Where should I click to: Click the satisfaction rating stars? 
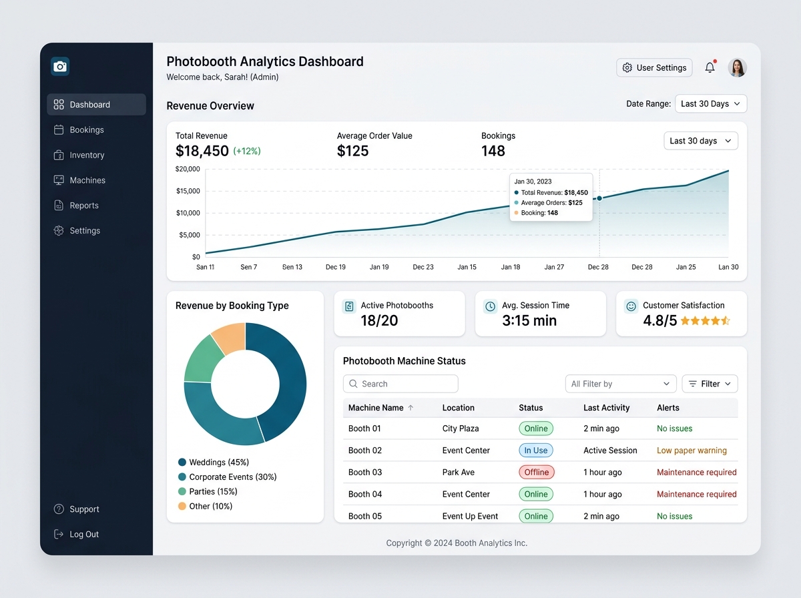(x=706, y=321)
